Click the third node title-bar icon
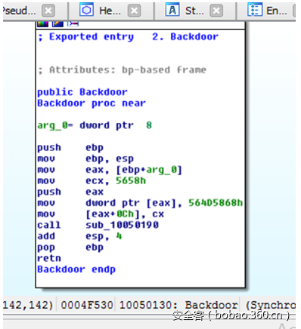 (x=73, y=24)
